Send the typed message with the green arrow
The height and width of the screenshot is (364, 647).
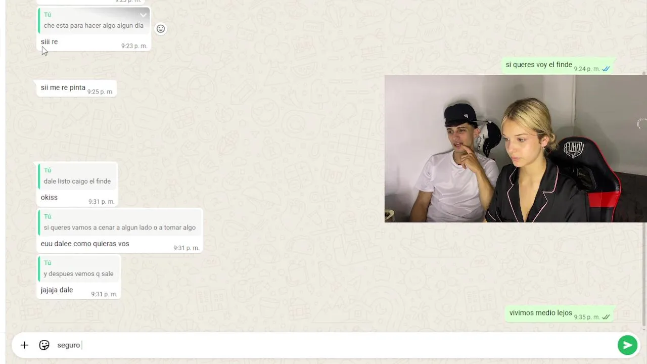(x=627, y=345)
